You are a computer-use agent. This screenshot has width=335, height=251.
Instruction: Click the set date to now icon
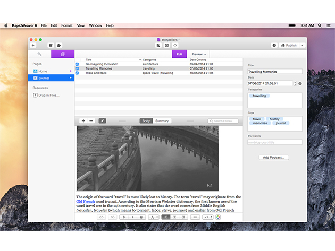(300, 84)
